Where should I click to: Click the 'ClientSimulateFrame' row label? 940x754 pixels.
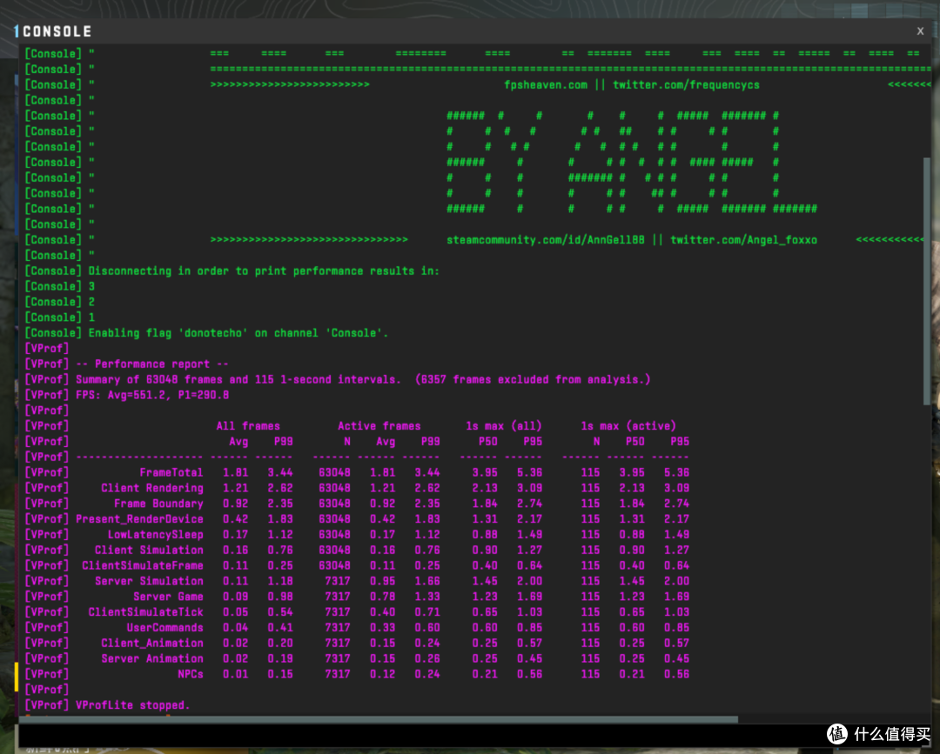pyautogui.click(x=143, y=565)
